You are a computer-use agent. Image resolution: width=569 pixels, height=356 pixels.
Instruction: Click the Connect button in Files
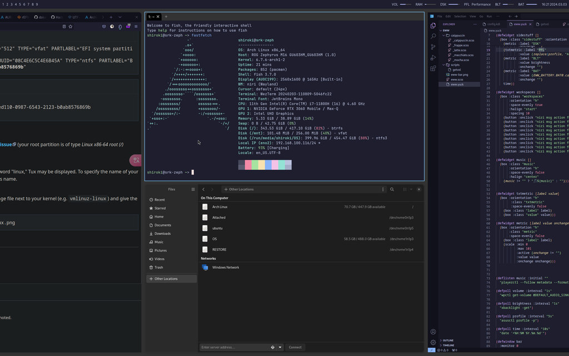pos(295,347)
